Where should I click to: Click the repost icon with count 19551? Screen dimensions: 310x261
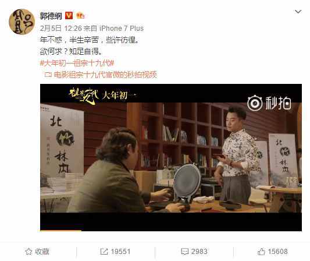(104, 252)
